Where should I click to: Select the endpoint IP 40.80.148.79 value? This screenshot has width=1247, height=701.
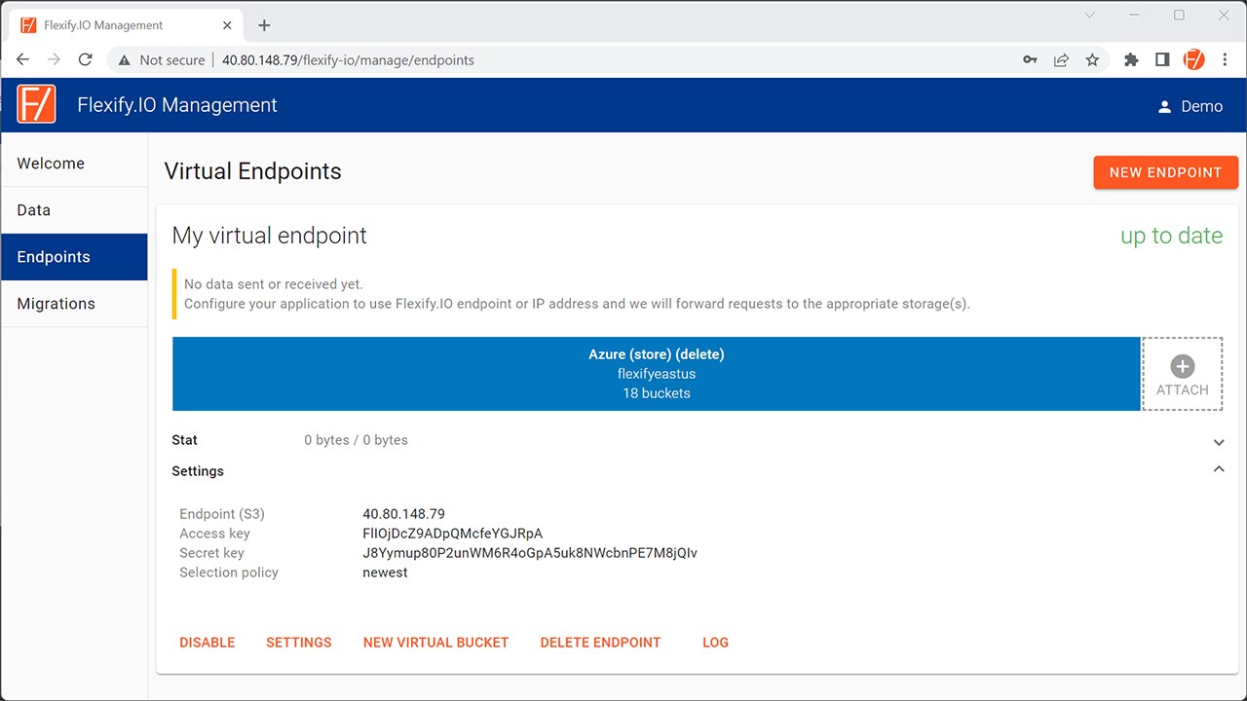coord(403,514)
